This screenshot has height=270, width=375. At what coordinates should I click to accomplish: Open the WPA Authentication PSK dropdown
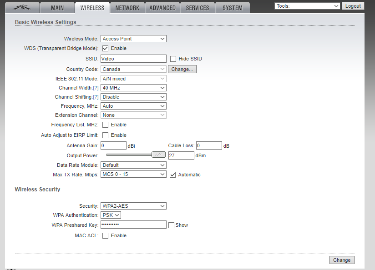tap(111, 215)
